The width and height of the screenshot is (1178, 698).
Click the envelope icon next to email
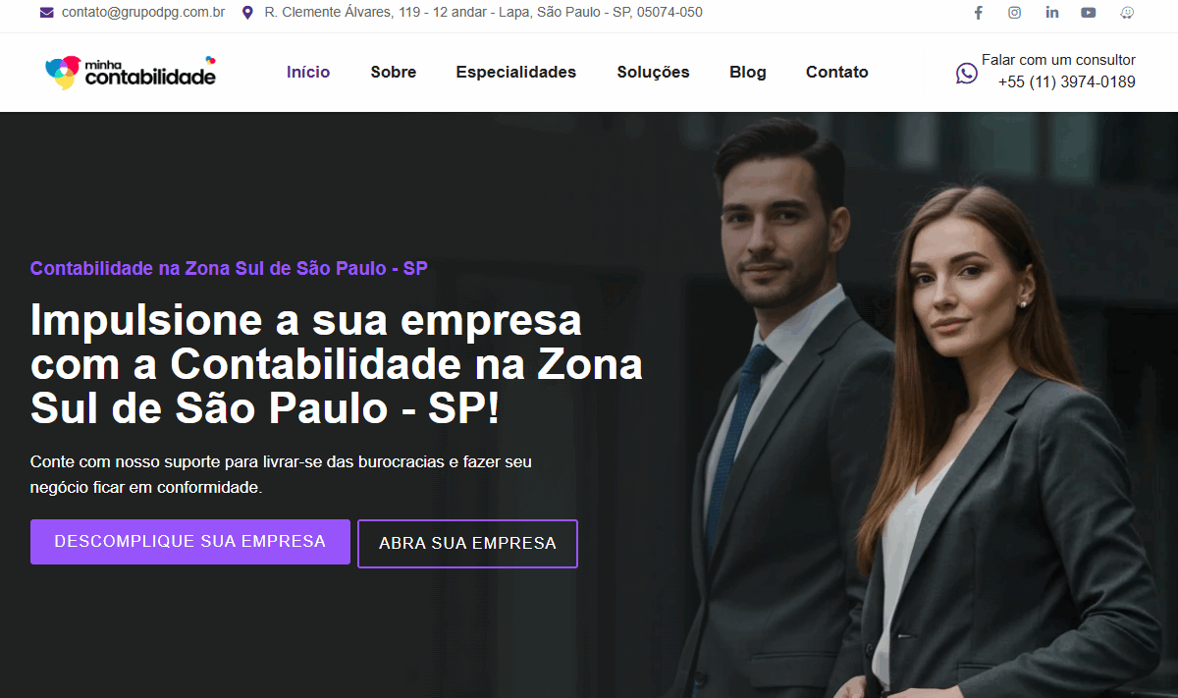(x=47, y=13)
